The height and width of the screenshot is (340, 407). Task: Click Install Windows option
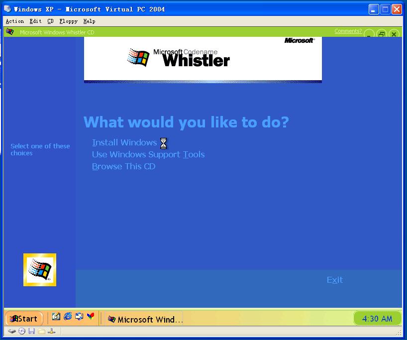coord(124,142)
